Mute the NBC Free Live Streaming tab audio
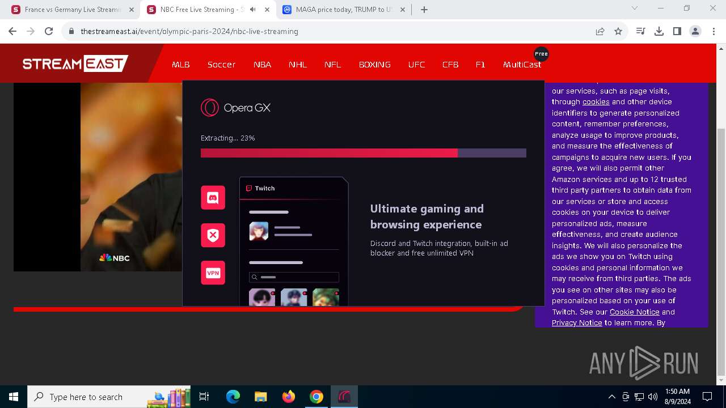Image resolution: width=726 pixels, height=408 pixels. (x=253, y=10)
